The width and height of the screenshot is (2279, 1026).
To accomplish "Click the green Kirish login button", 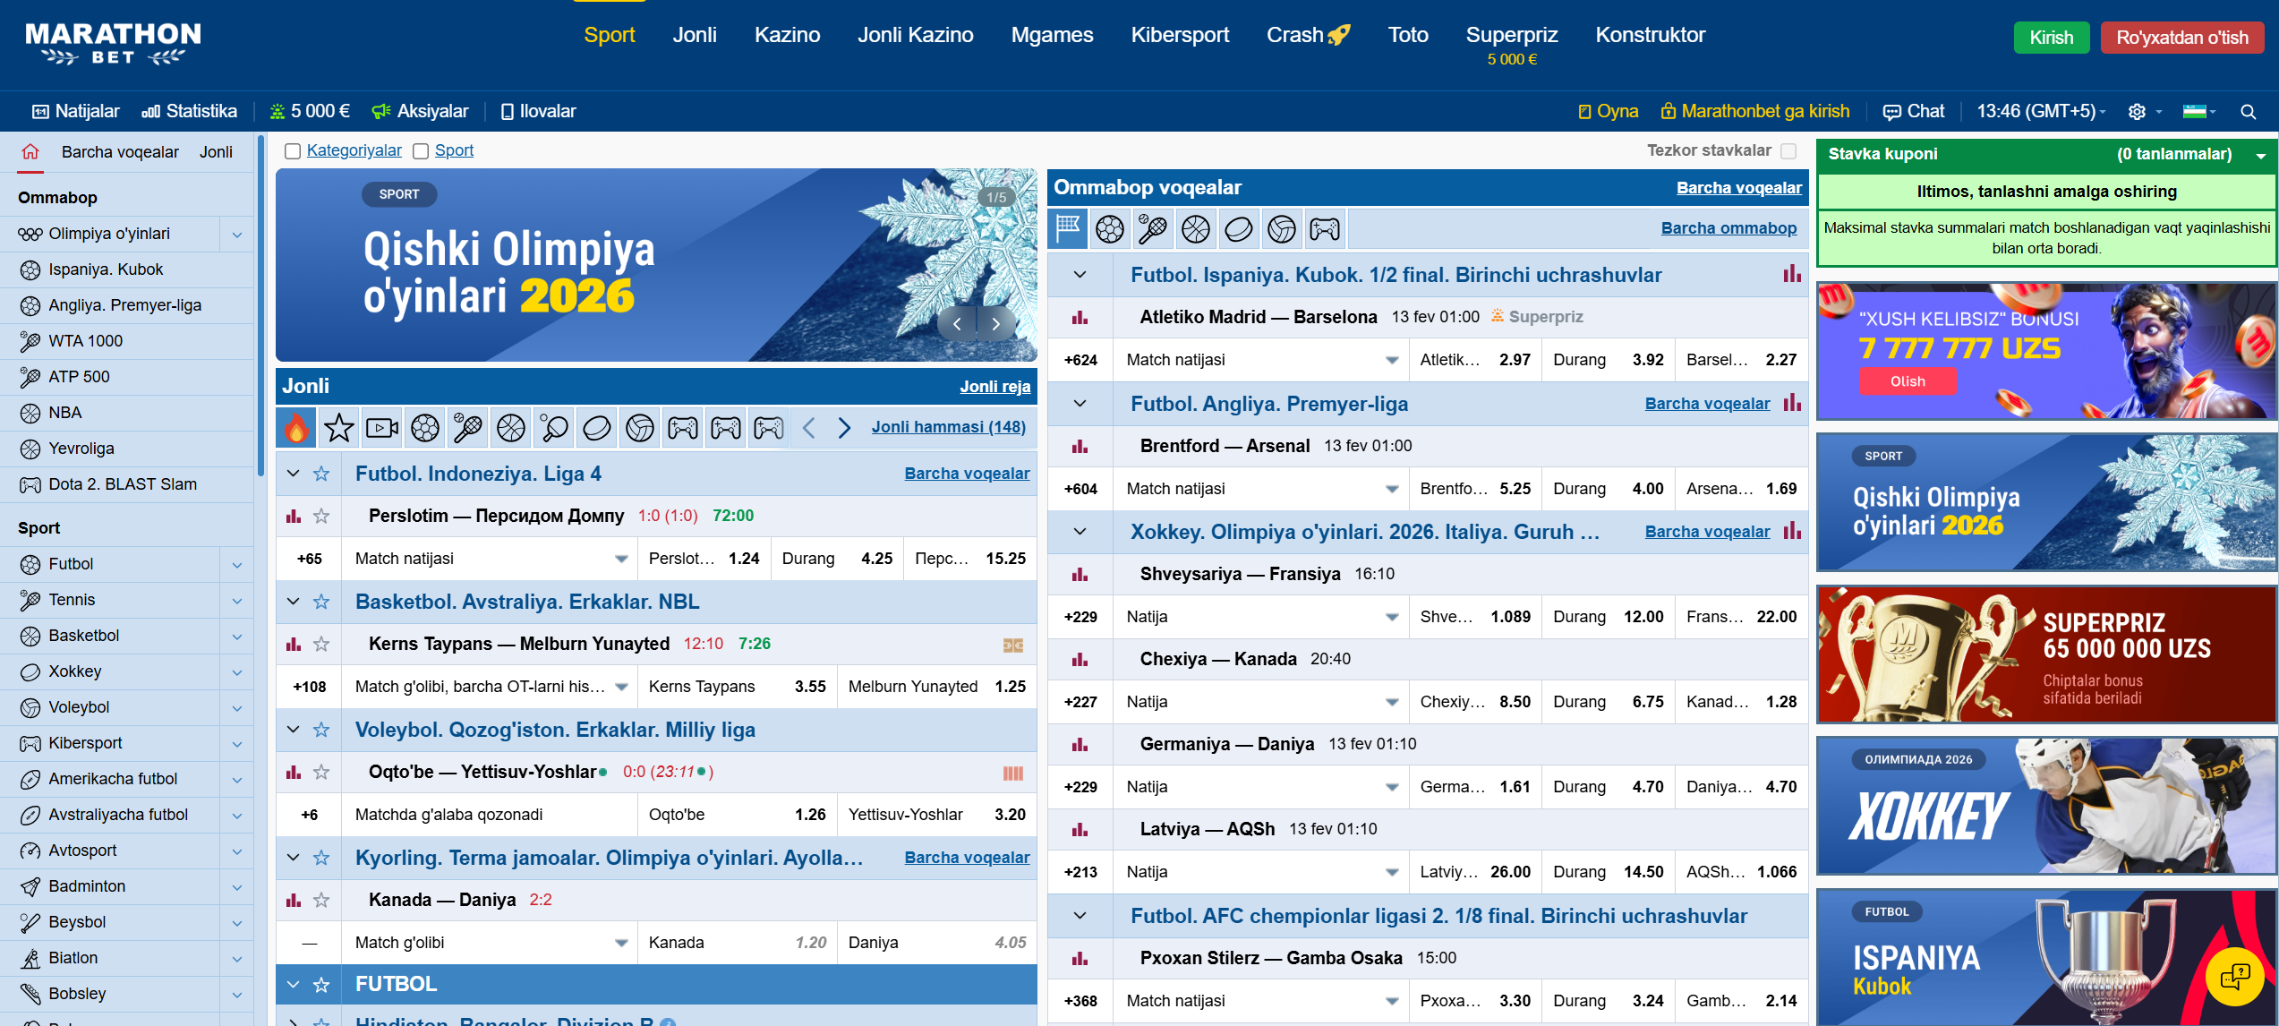I will pyautogui.click(x=2051, y=38).
